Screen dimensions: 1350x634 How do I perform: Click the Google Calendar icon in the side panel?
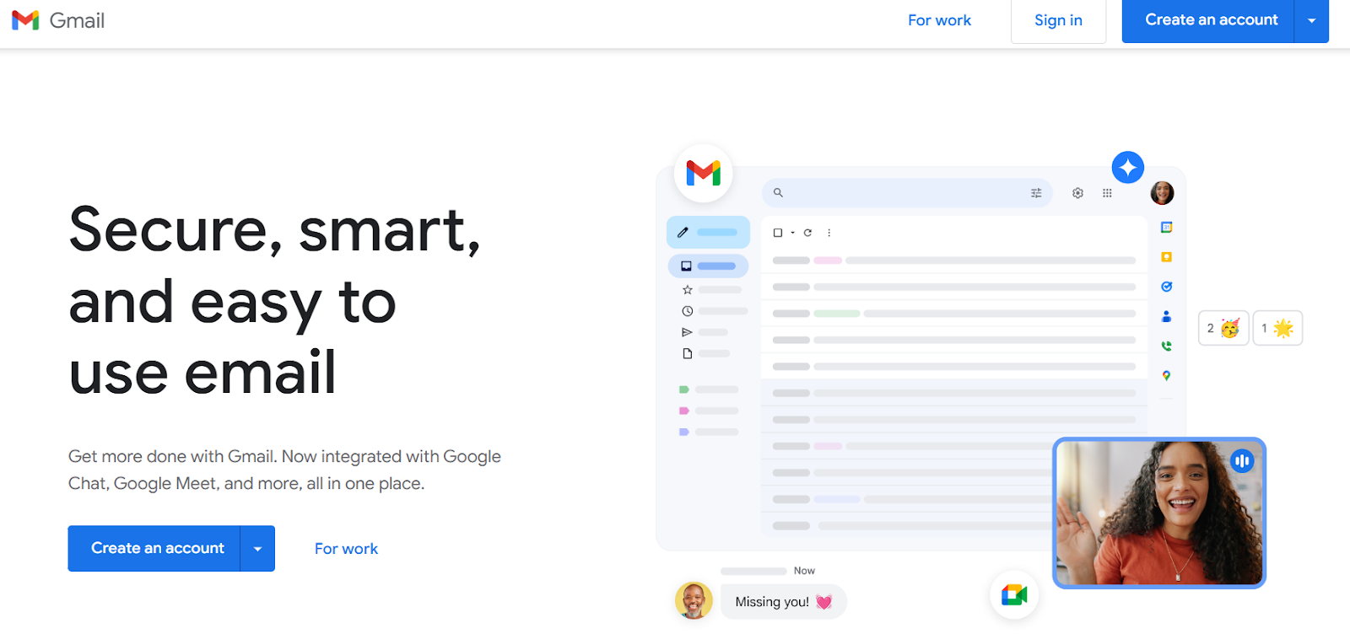[x=1166, y=228]
